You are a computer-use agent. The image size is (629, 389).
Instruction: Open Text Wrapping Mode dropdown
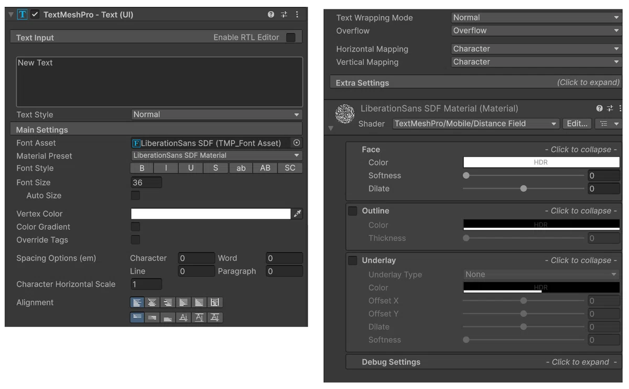536,17
